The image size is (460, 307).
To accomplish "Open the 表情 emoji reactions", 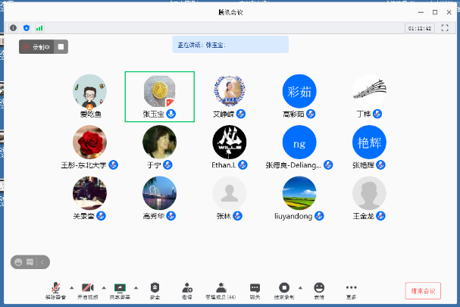I will point(319,290).
